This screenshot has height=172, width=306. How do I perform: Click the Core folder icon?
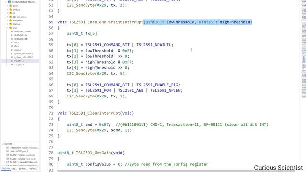coord(11,6)
